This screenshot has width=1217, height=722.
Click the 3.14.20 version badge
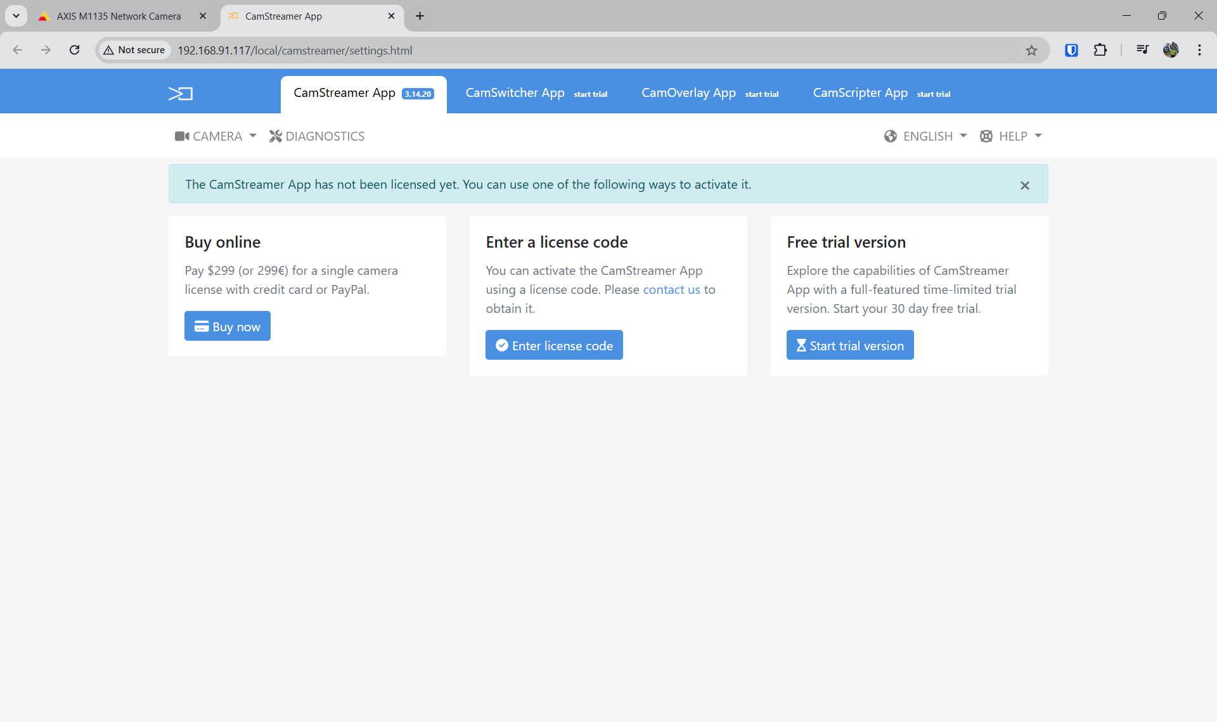click(418, 94)
